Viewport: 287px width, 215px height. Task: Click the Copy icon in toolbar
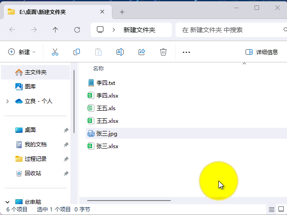(x=77, y=52)
